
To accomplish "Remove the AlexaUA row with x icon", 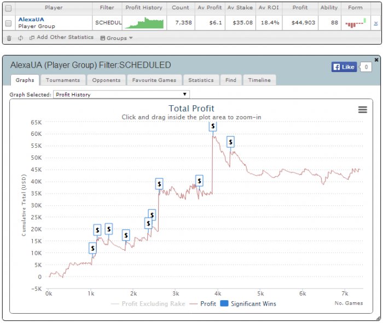I will coord(376,23).
